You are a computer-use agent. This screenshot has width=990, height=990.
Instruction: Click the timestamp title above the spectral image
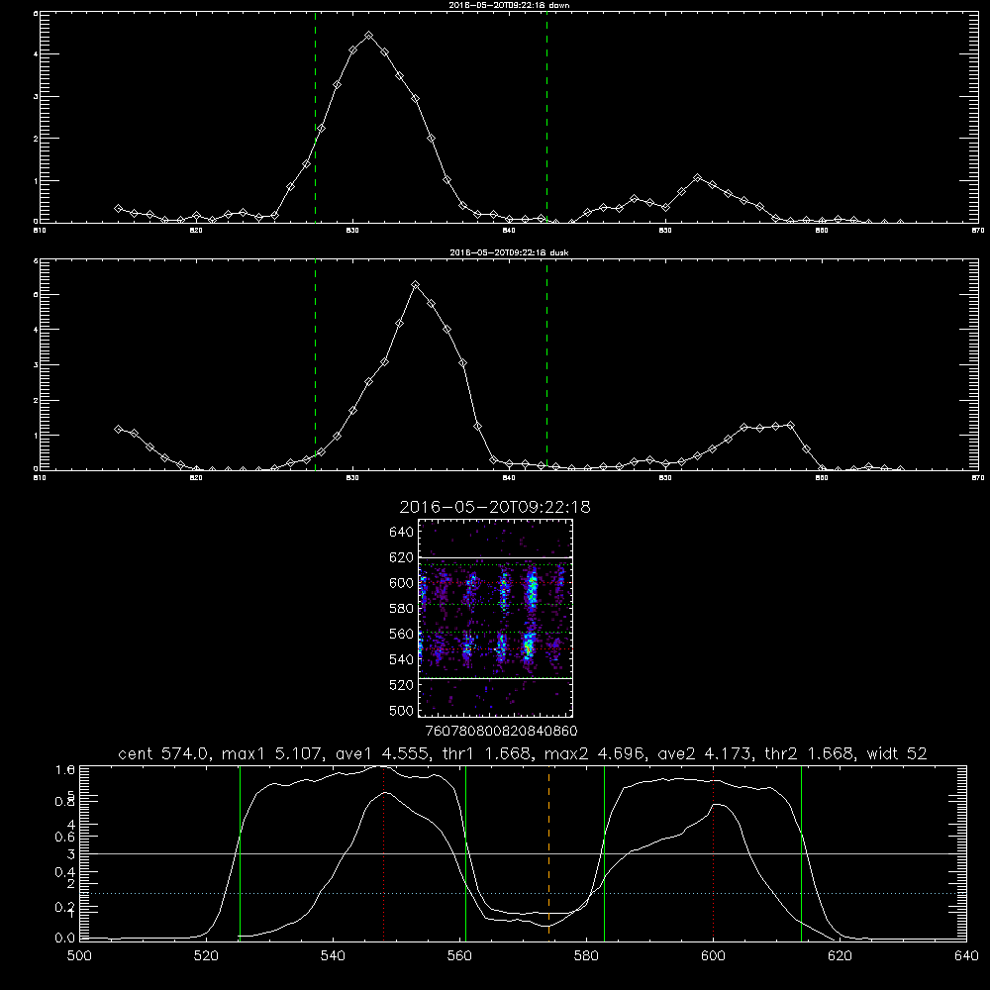tap(495, 507)
